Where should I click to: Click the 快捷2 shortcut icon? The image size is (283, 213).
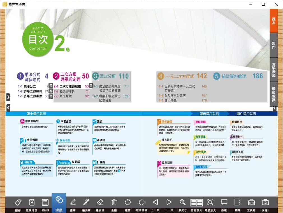tap(265, 203)
